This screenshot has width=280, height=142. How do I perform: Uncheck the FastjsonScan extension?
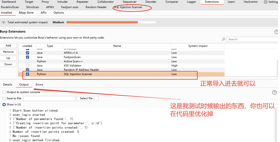[x=27, y=57]
